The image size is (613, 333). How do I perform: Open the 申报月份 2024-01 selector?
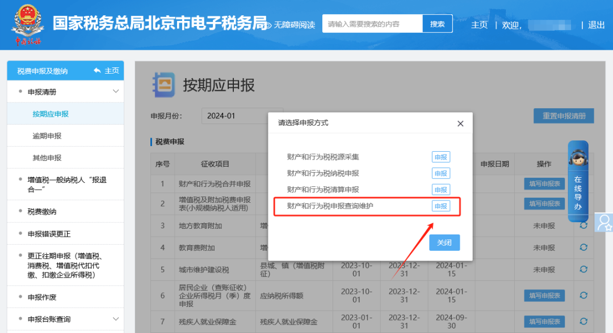tap(242, 116)
